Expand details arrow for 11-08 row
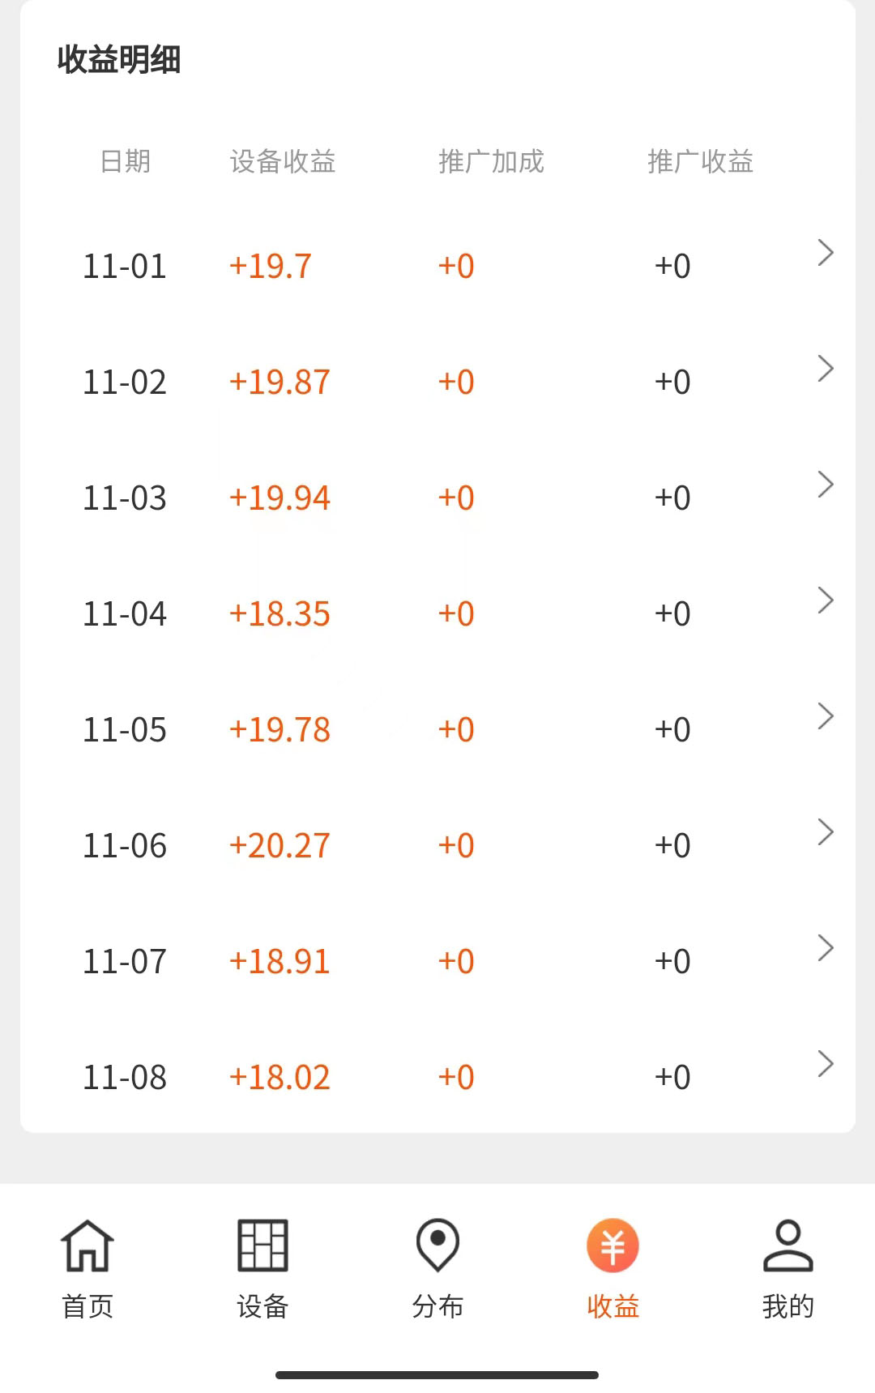 coord(826,1064)
